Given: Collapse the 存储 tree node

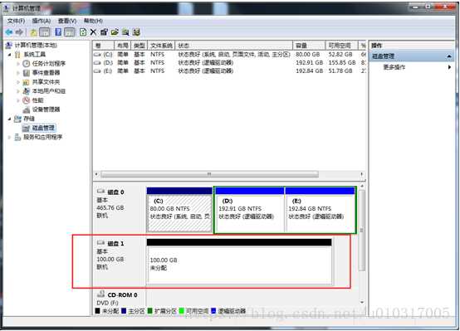Looking at the screenshot, I should click(x=10, y=119).
